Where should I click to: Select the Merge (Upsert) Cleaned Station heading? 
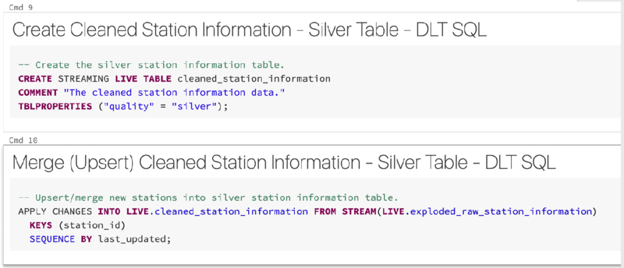[x=284, y=164]
